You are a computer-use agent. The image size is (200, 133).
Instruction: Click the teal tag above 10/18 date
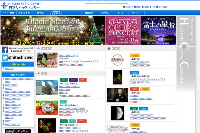(x=63, y=102)
